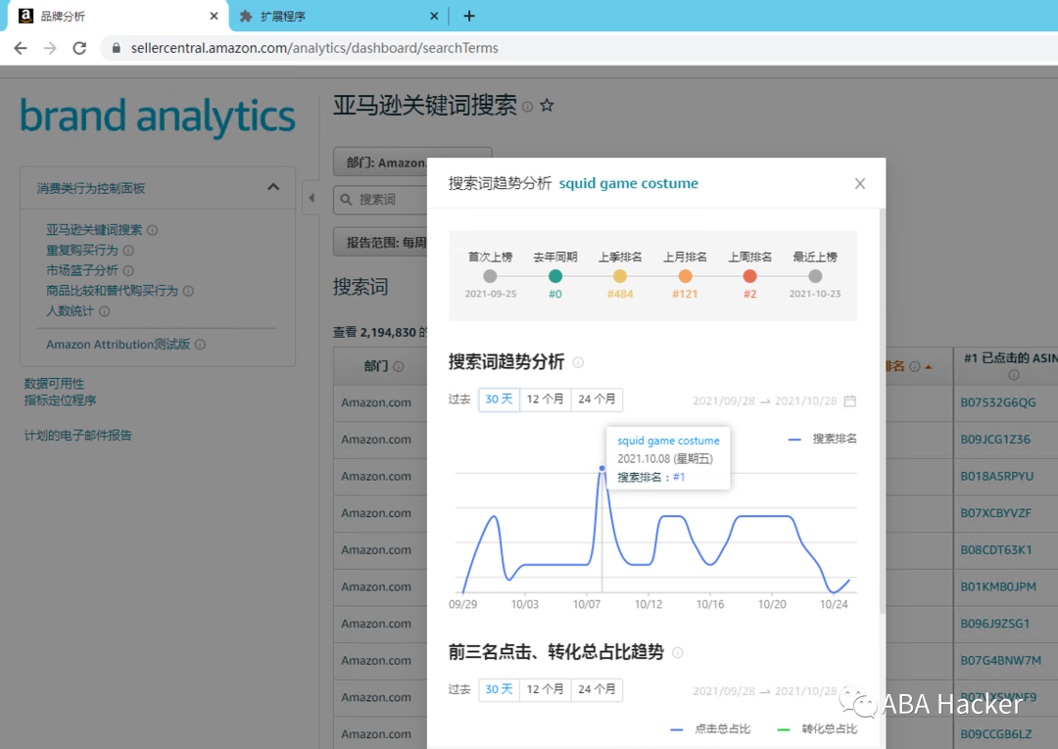Screen dimensions: 1058x749
Task: Select 24 个月 in click share chart
Action: 597,689
